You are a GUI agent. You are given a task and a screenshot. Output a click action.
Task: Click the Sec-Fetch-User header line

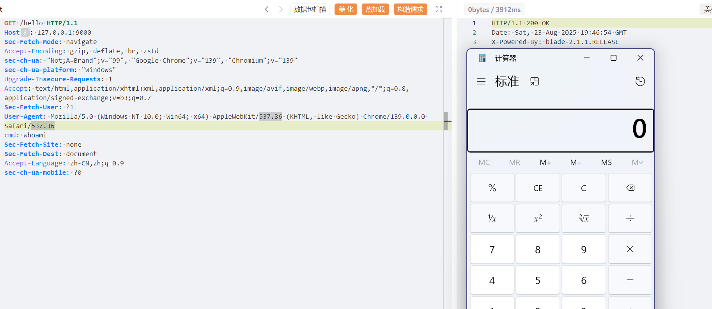point(39,107)
